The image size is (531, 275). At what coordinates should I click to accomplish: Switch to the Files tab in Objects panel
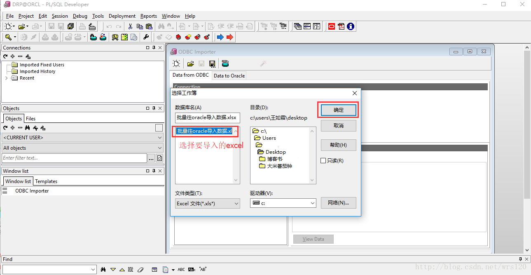(x=31, y=118)
